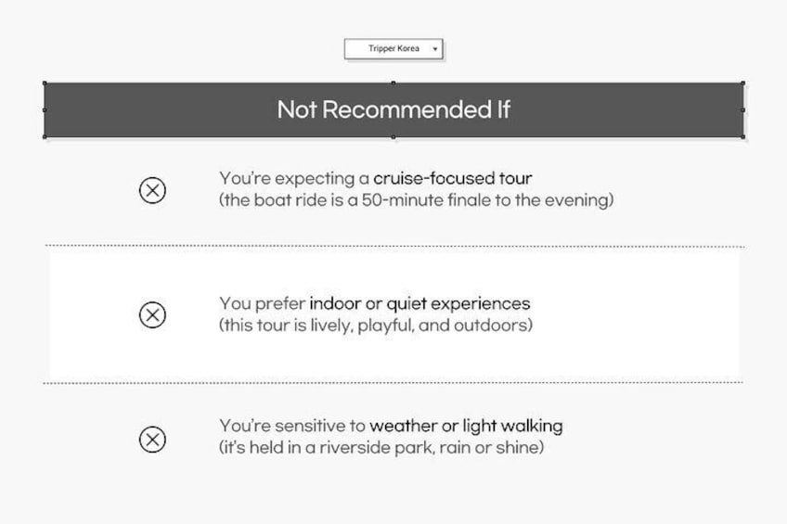This screenshot has width=787, height=524.
Task: Click the bottom-middle handle of the header banner
Action: click(x=393, y=136)
